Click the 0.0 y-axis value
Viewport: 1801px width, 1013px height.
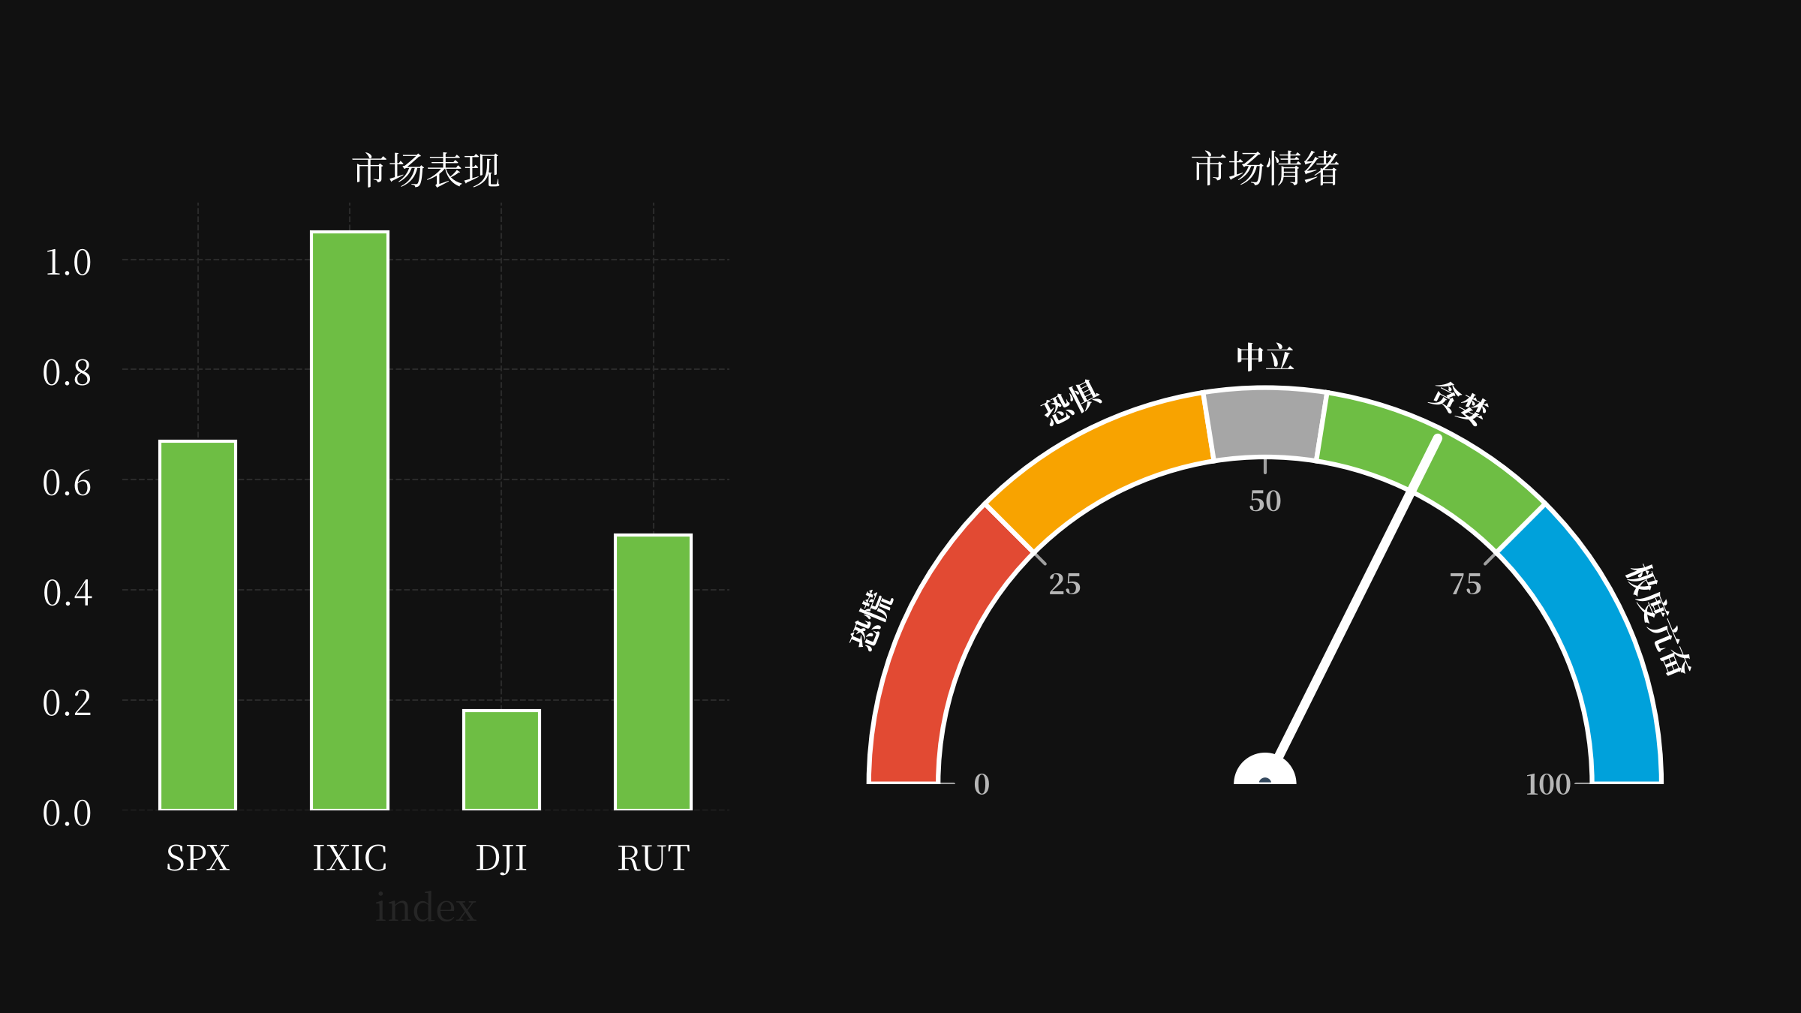point(68,813)
